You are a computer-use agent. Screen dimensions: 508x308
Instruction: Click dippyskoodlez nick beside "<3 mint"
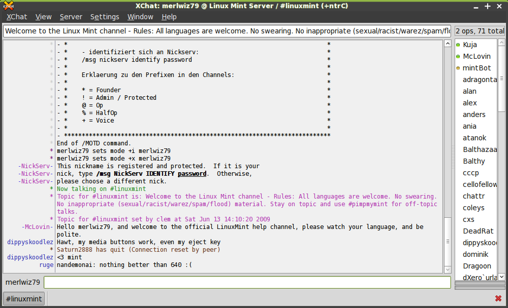pos(30,257)
